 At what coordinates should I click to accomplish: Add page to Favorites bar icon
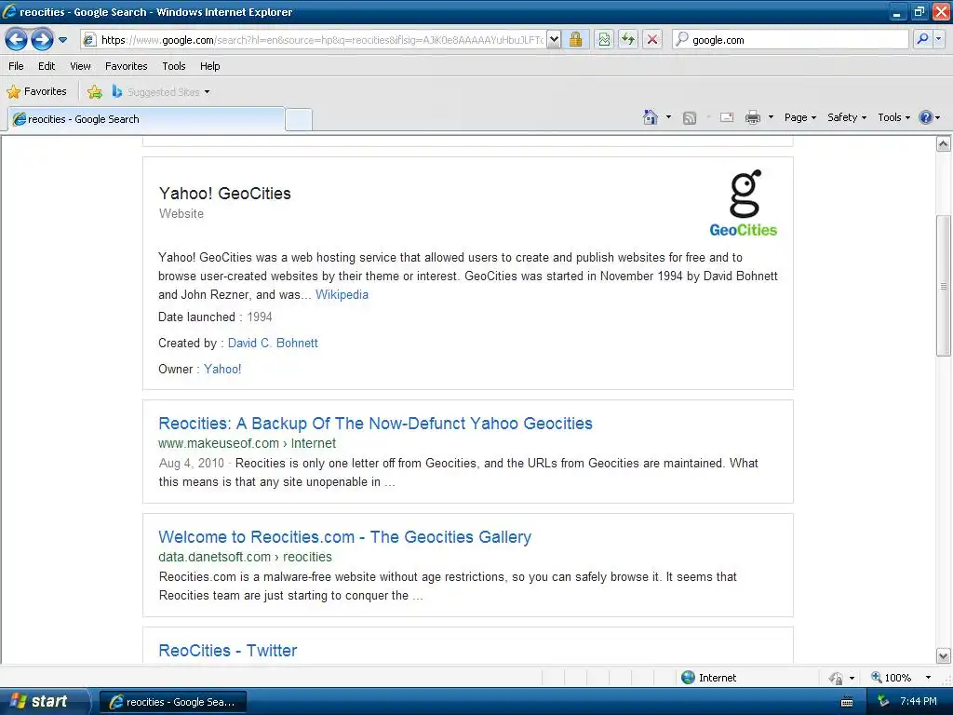(95, 92)
